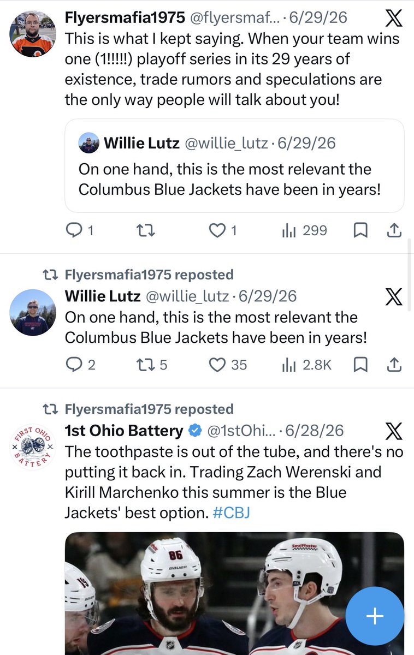Tap the X logo on 1st Ohio Battery tweet
Image resolution: width=414 pixels, height=655 pixels.
pos(394,431)
